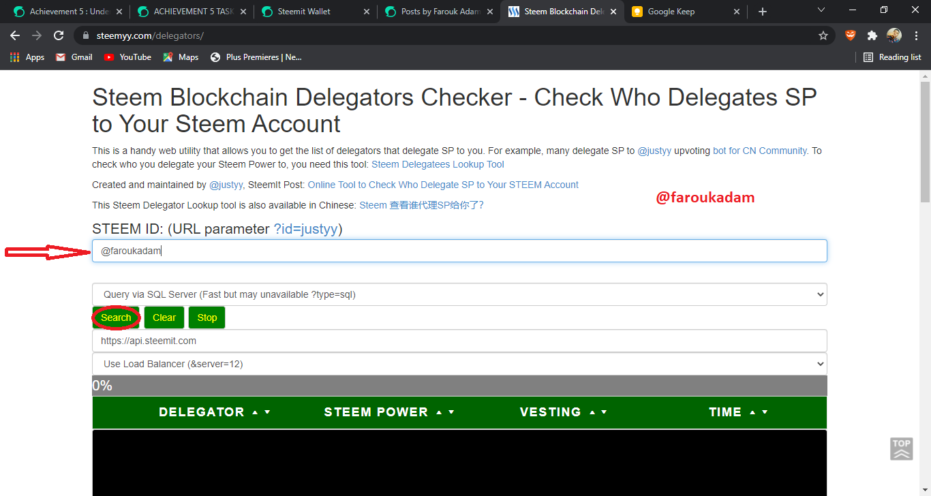Viewport: 931px width, 496px height.
Task: Click the TIME column header text
Action: [x=725, y=412]
